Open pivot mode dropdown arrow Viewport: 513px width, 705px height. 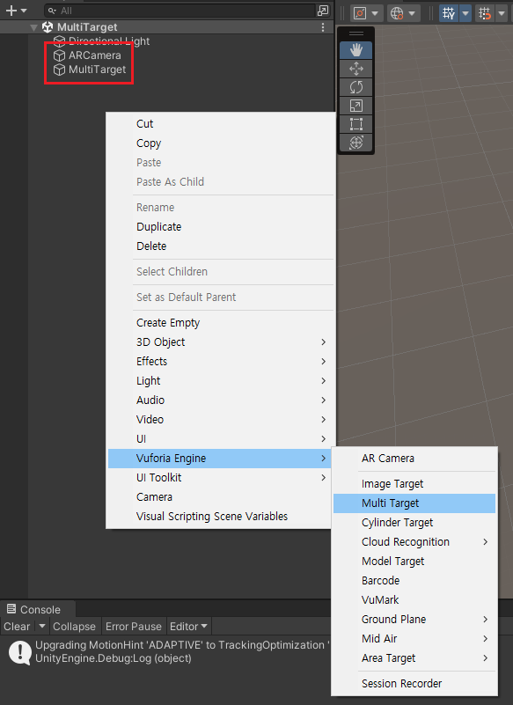click(x=375, y=13)
